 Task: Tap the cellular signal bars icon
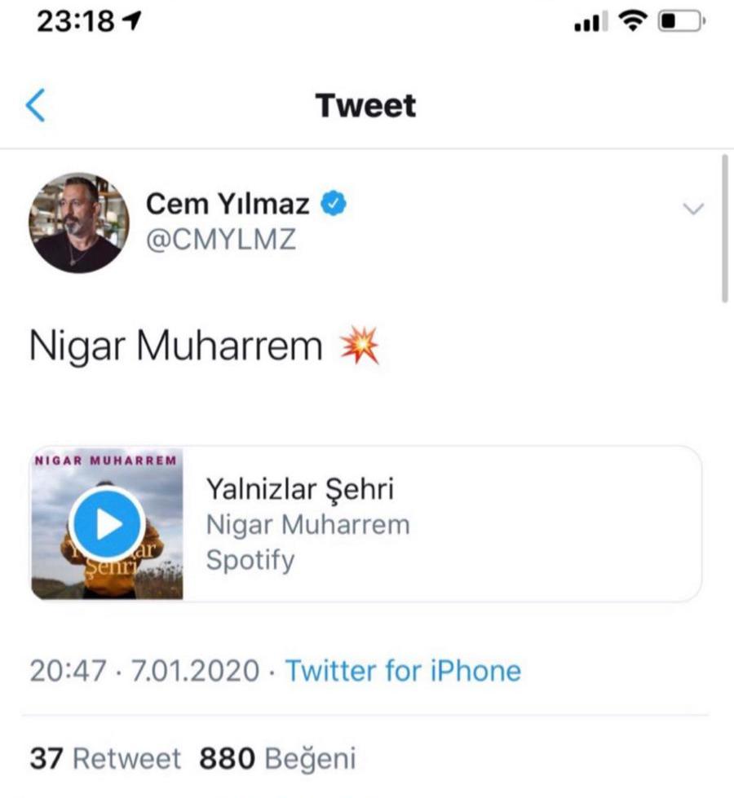(x=587, y=24)
